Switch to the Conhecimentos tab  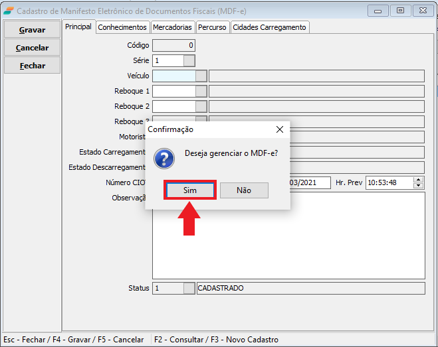coord(122,27)
